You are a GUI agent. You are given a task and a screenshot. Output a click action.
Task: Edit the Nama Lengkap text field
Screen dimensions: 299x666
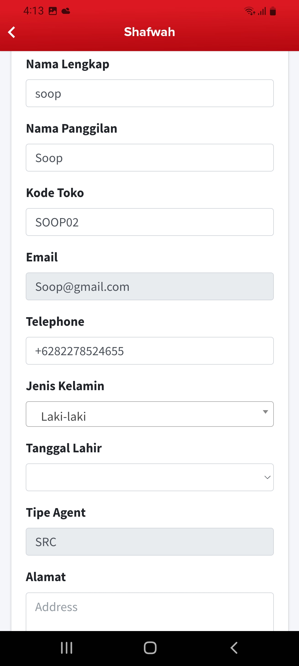coord(149,93)
